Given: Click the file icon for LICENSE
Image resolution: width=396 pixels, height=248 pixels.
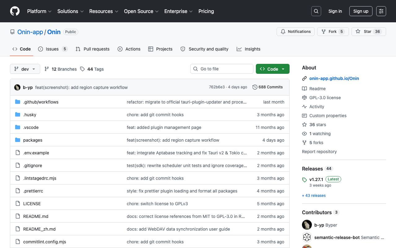Looking at the screenshot, I should coord(18,204).
